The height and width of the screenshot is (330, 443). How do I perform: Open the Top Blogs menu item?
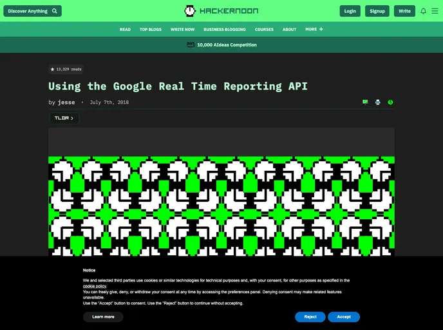pos(151,30)
